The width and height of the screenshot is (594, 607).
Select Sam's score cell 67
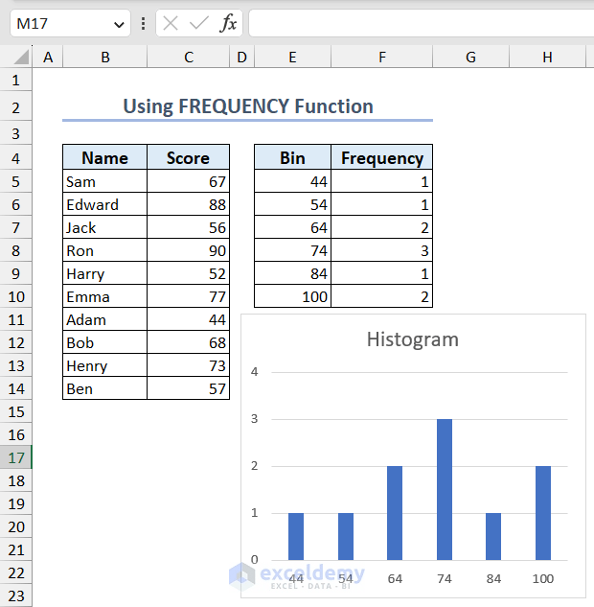pos(189,181)
